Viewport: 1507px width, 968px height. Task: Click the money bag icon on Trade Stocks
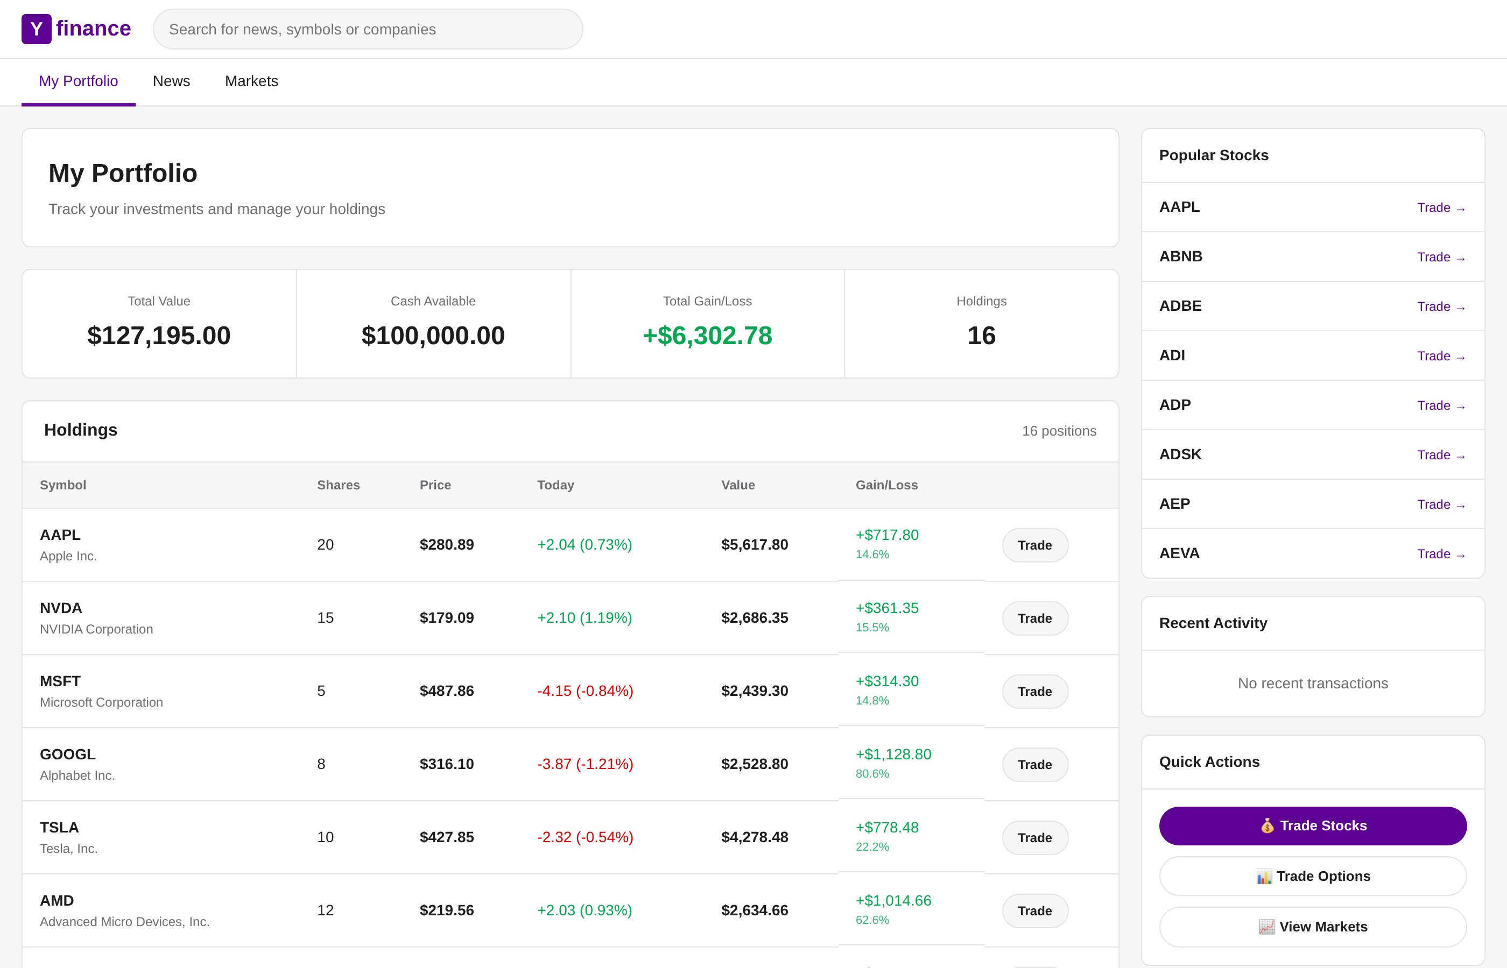(x=1267, y=825)
